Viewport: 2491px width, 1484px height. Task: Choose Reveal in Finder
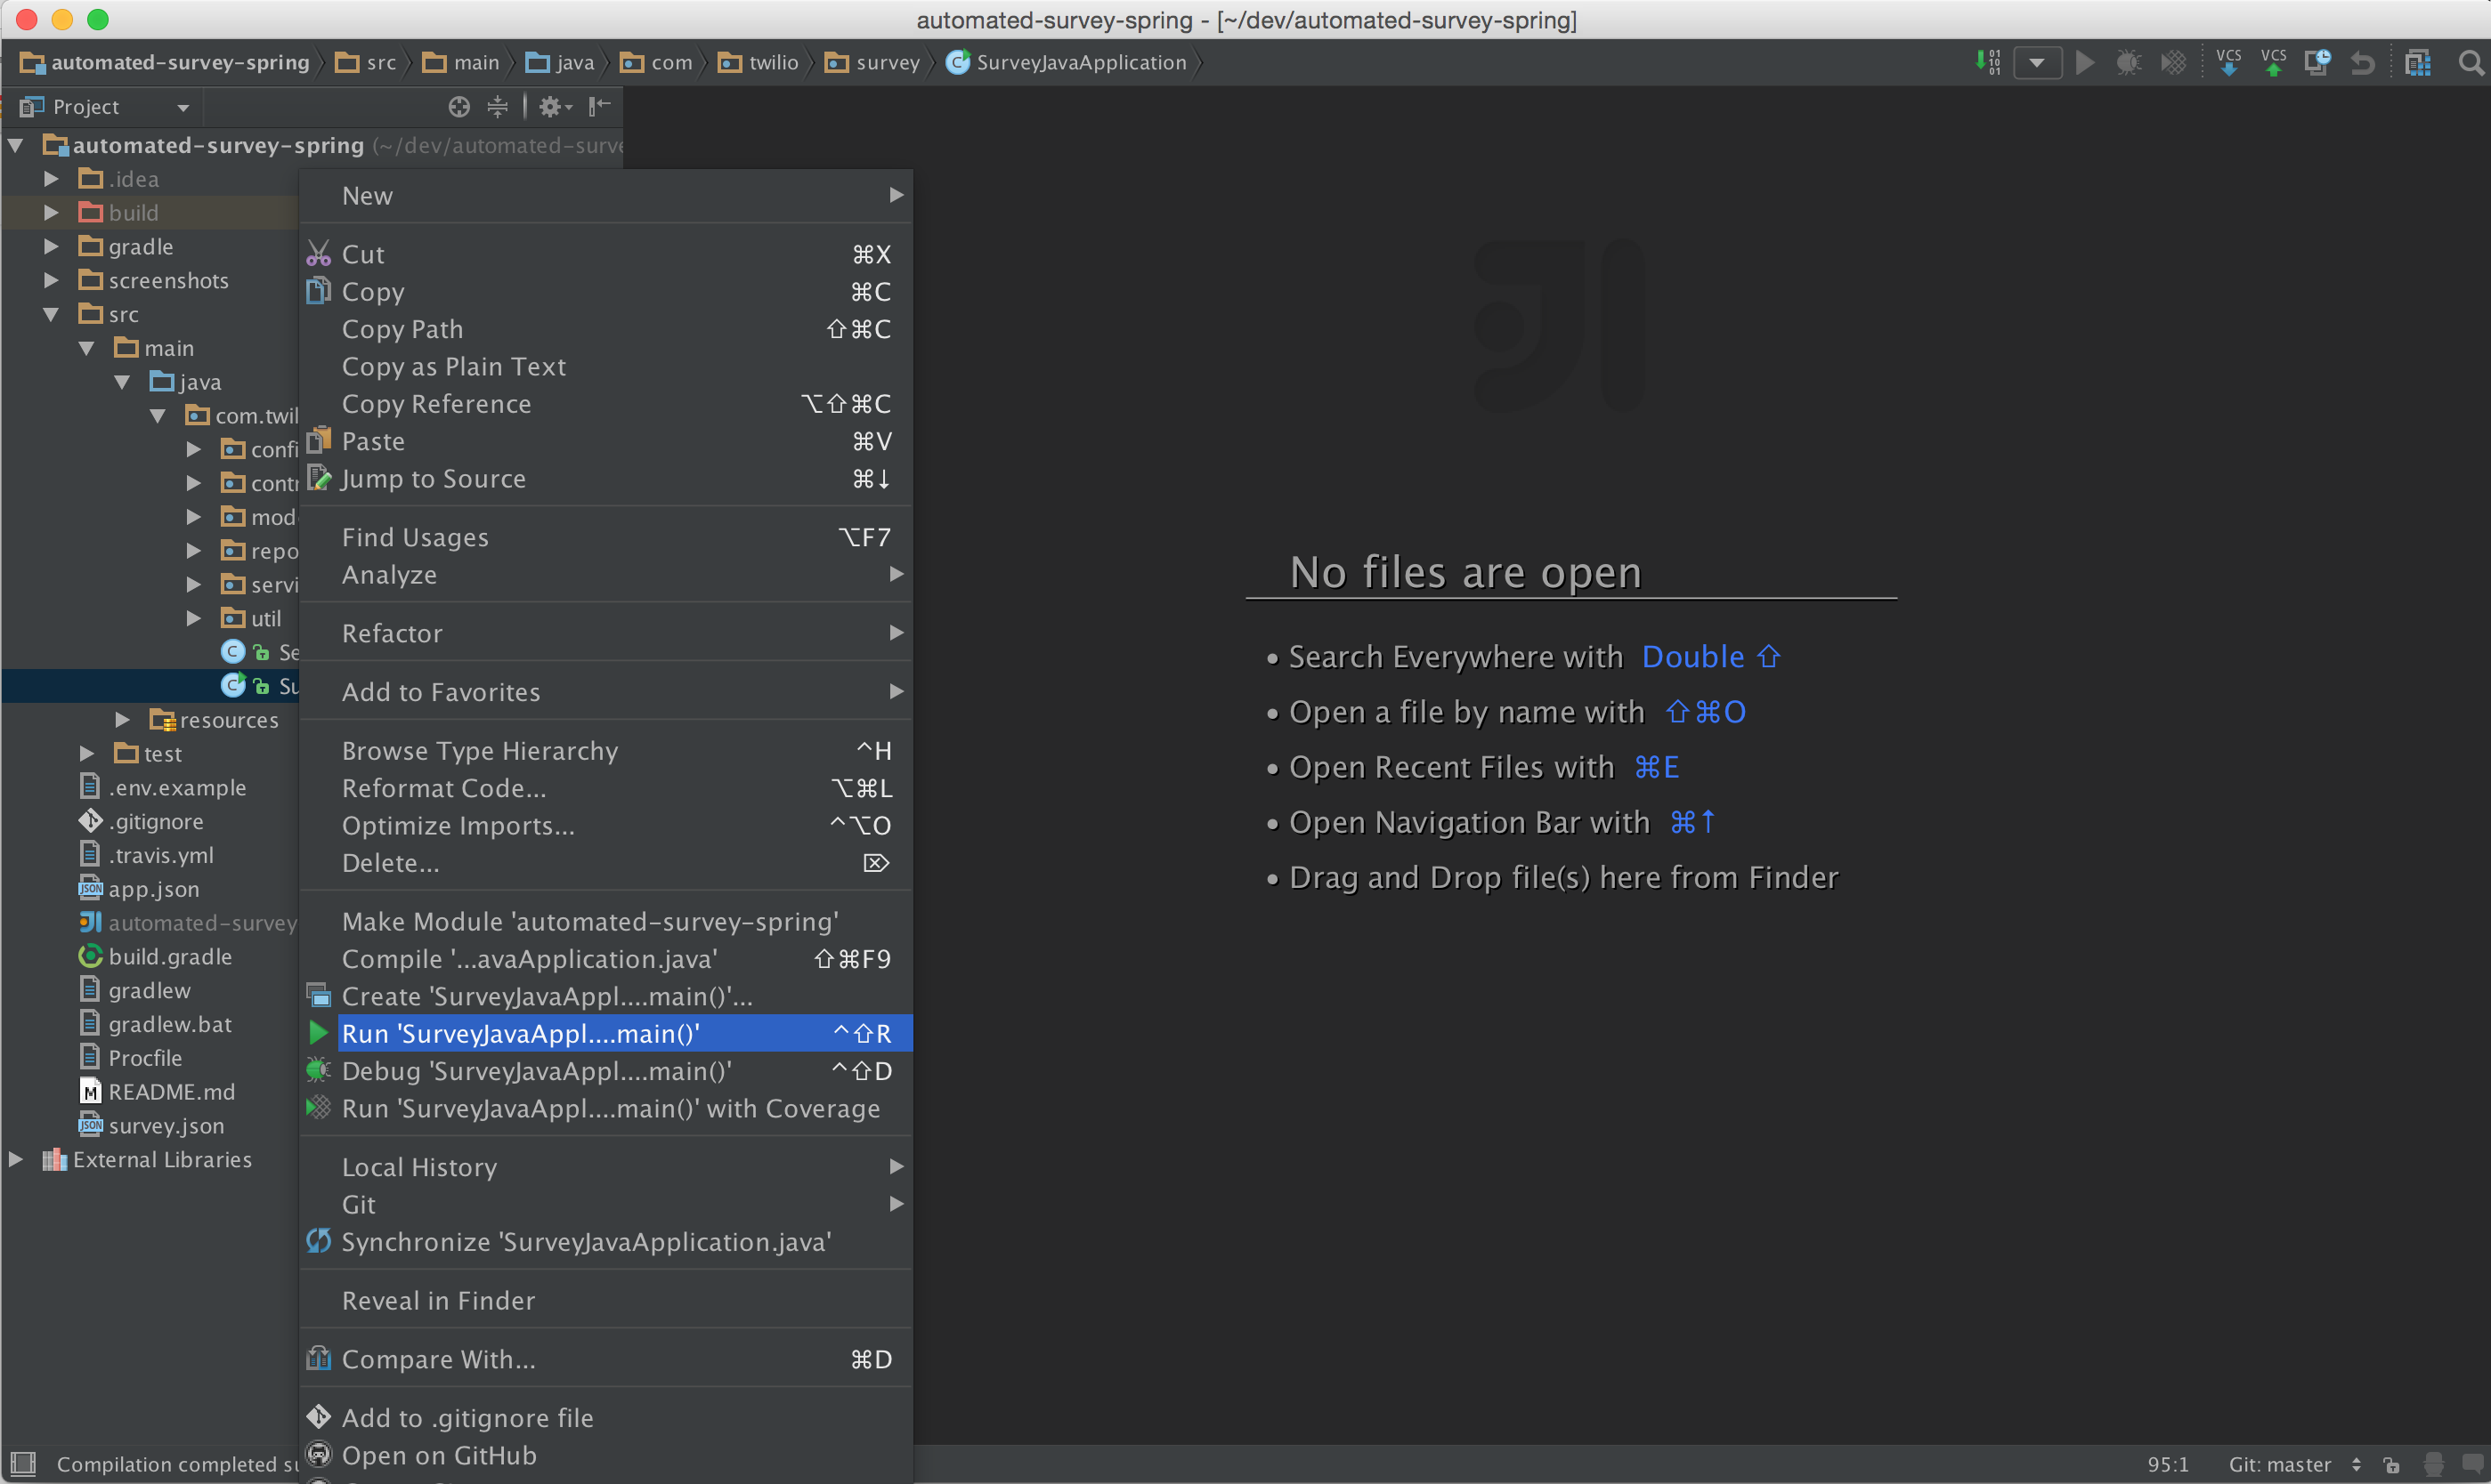[x=606, y=1301]
